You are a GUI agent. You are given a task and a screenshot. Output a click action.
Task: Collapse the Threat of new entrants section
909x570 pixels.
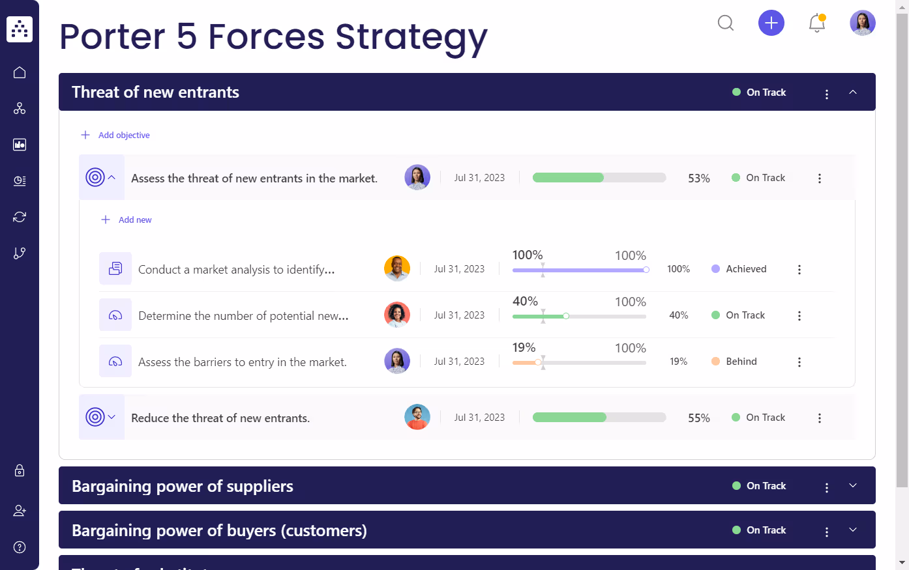pyautogui.click(x=853, y=93)
